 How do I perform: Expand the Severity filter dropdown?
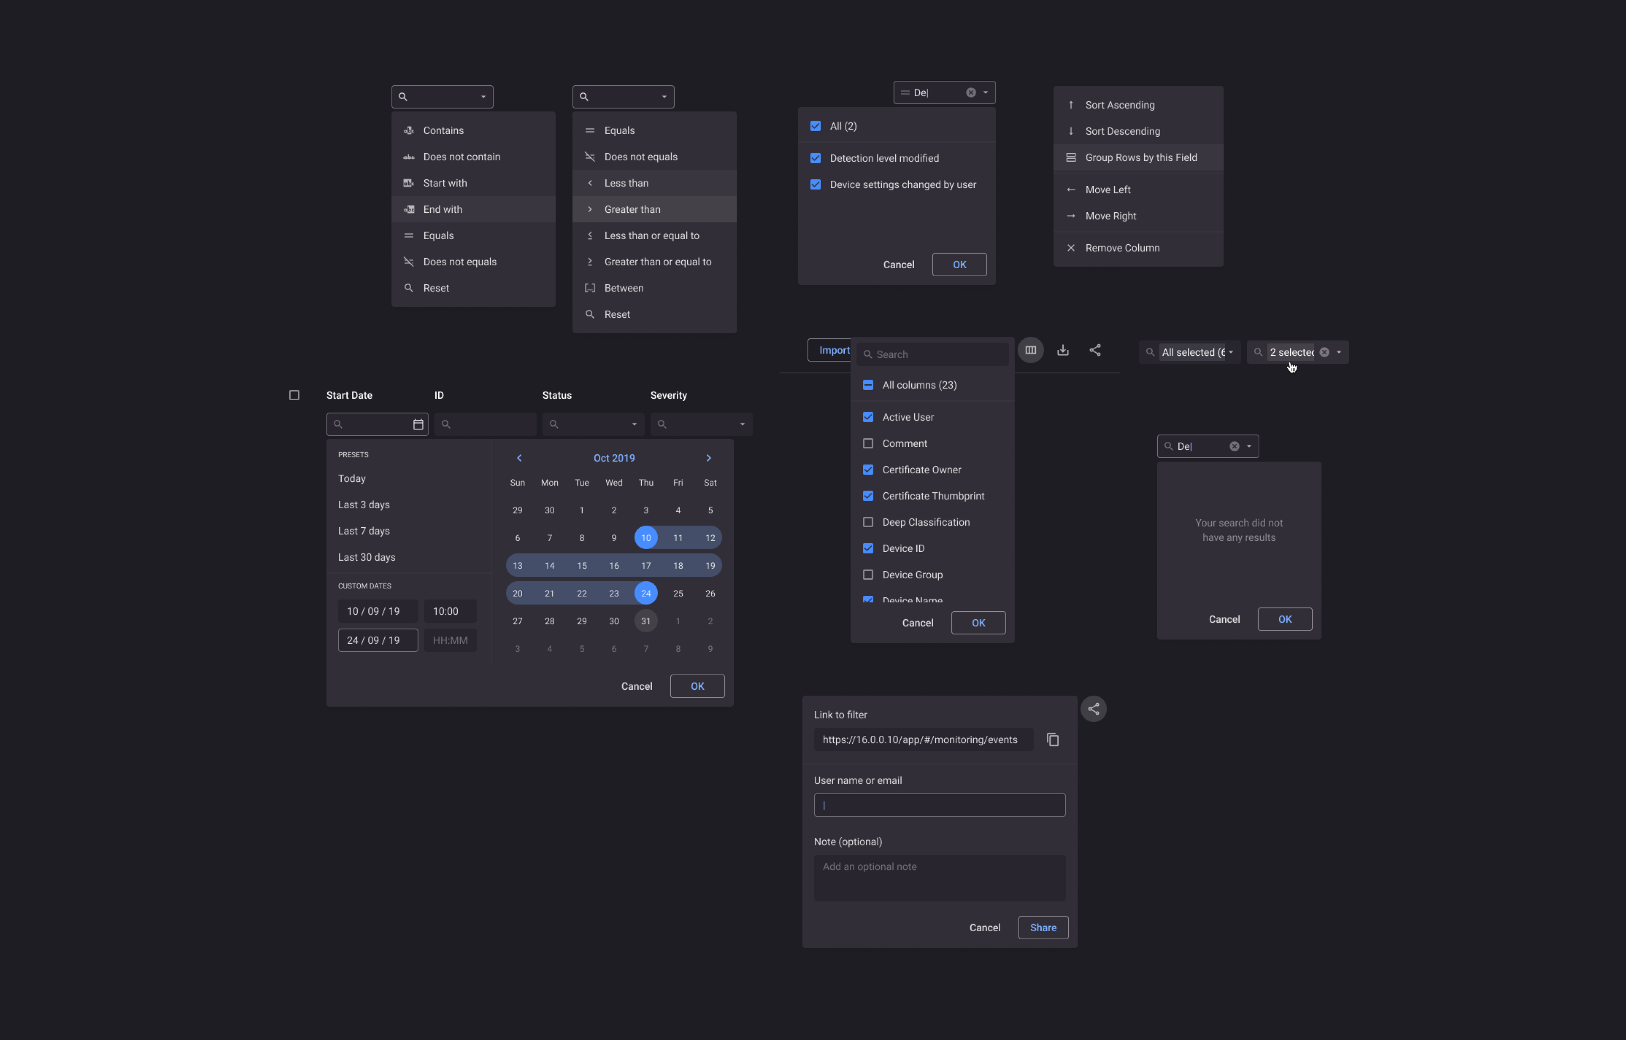742,424
